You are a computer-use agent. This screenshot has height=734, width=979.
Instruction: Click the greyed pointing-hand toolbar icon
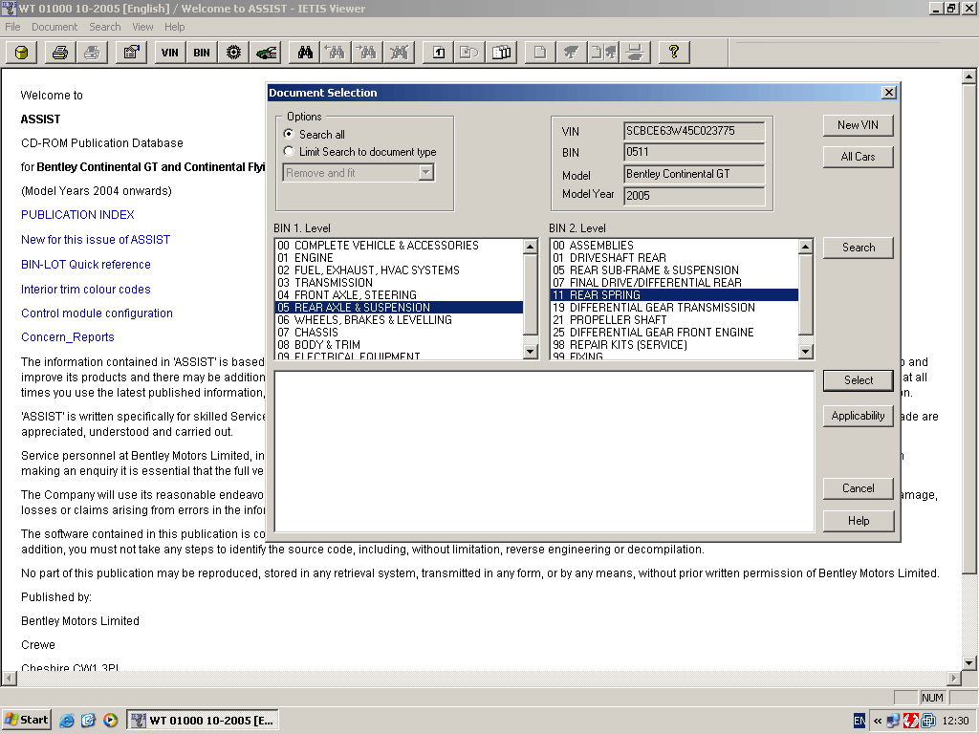pos(572,53)
